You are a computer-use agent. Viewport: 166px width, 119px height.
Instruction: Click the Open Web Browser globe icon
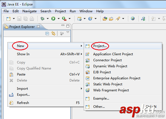tap(133, 19)
